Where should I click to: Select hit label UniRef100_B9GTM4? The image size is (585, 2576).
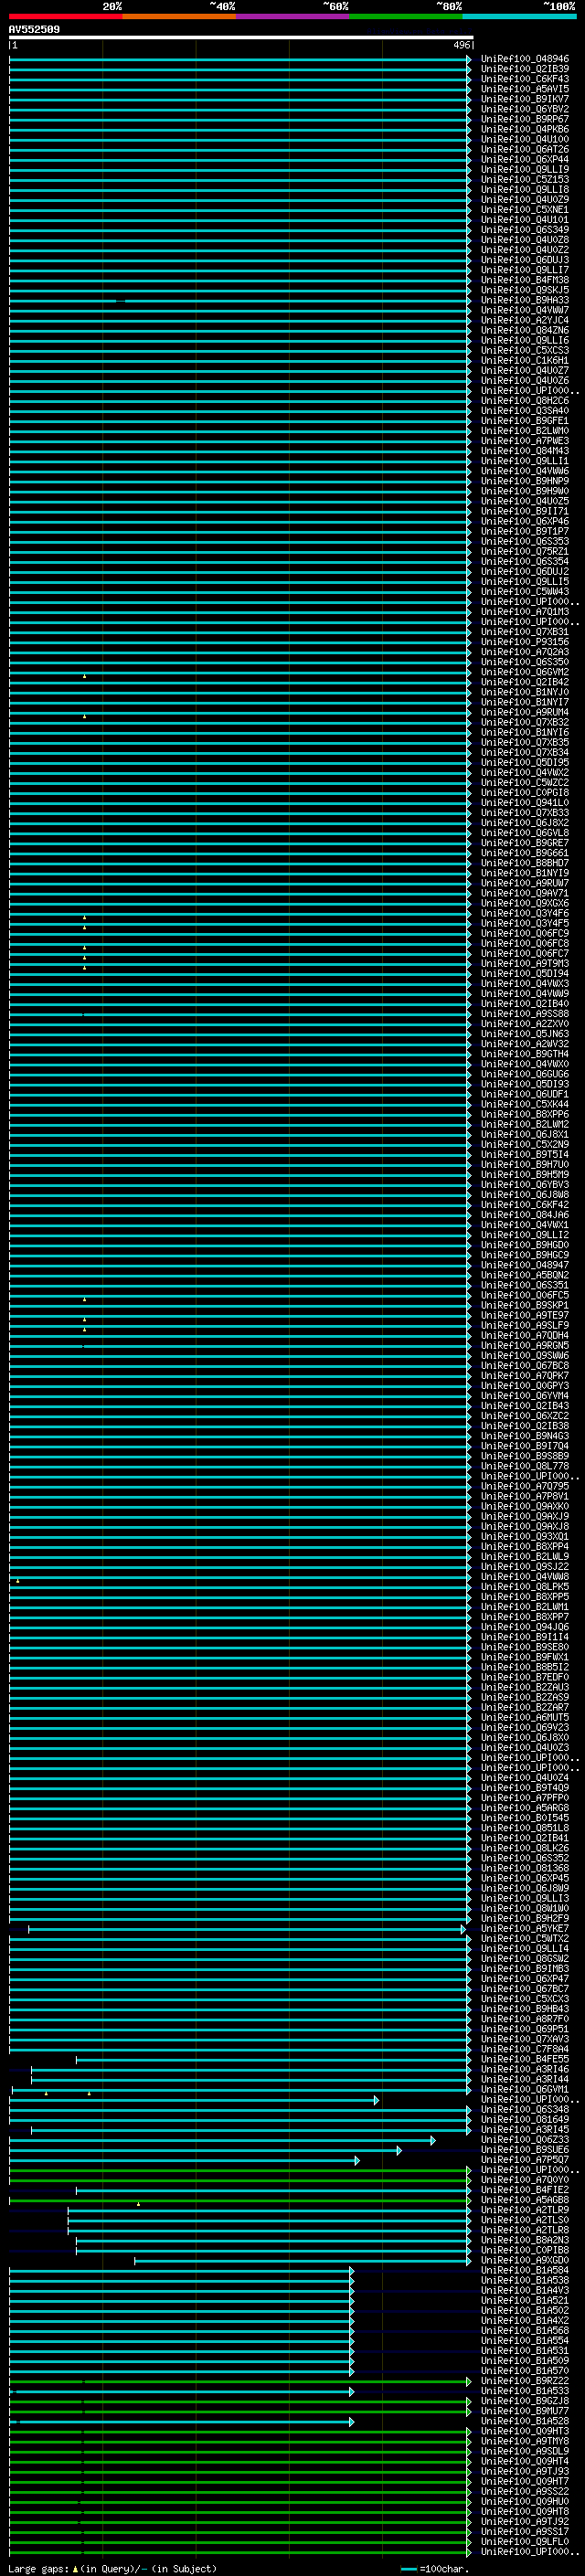[525, 1054]
